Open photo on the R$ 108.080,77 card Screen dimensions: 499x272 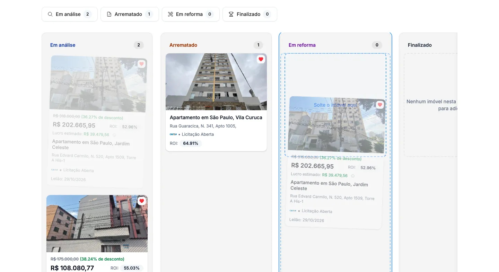[x=97, y=223]
